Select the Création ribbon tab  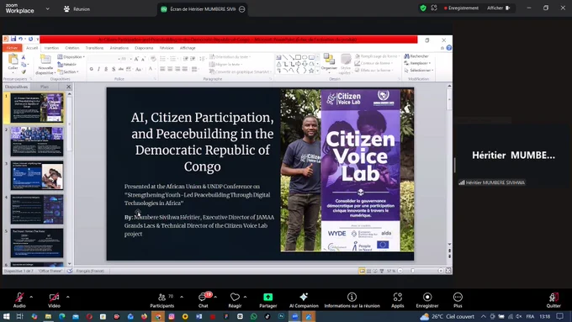(72, 48)
